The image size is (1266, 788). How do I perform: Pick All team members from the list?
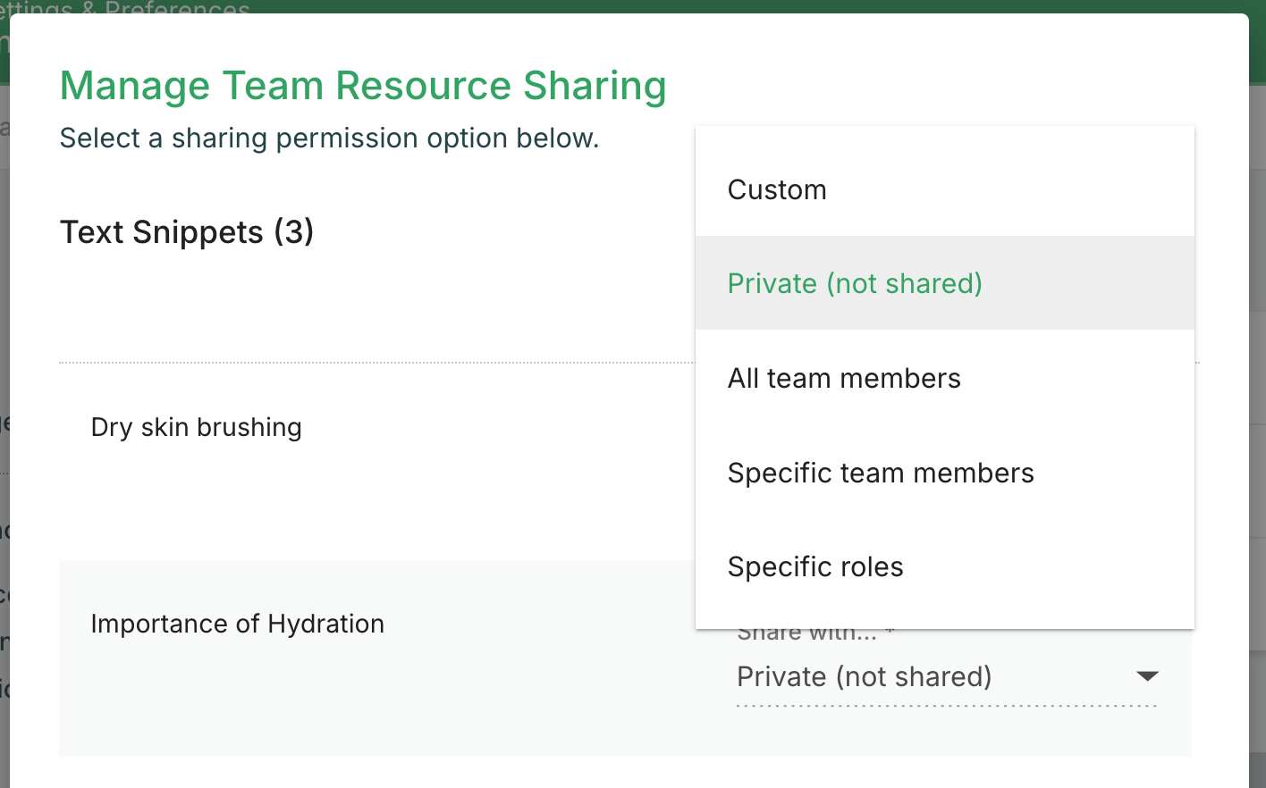[844, 378]
